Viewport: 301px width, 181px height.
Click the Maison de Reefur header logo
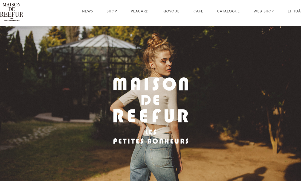[x=11, y=12]
